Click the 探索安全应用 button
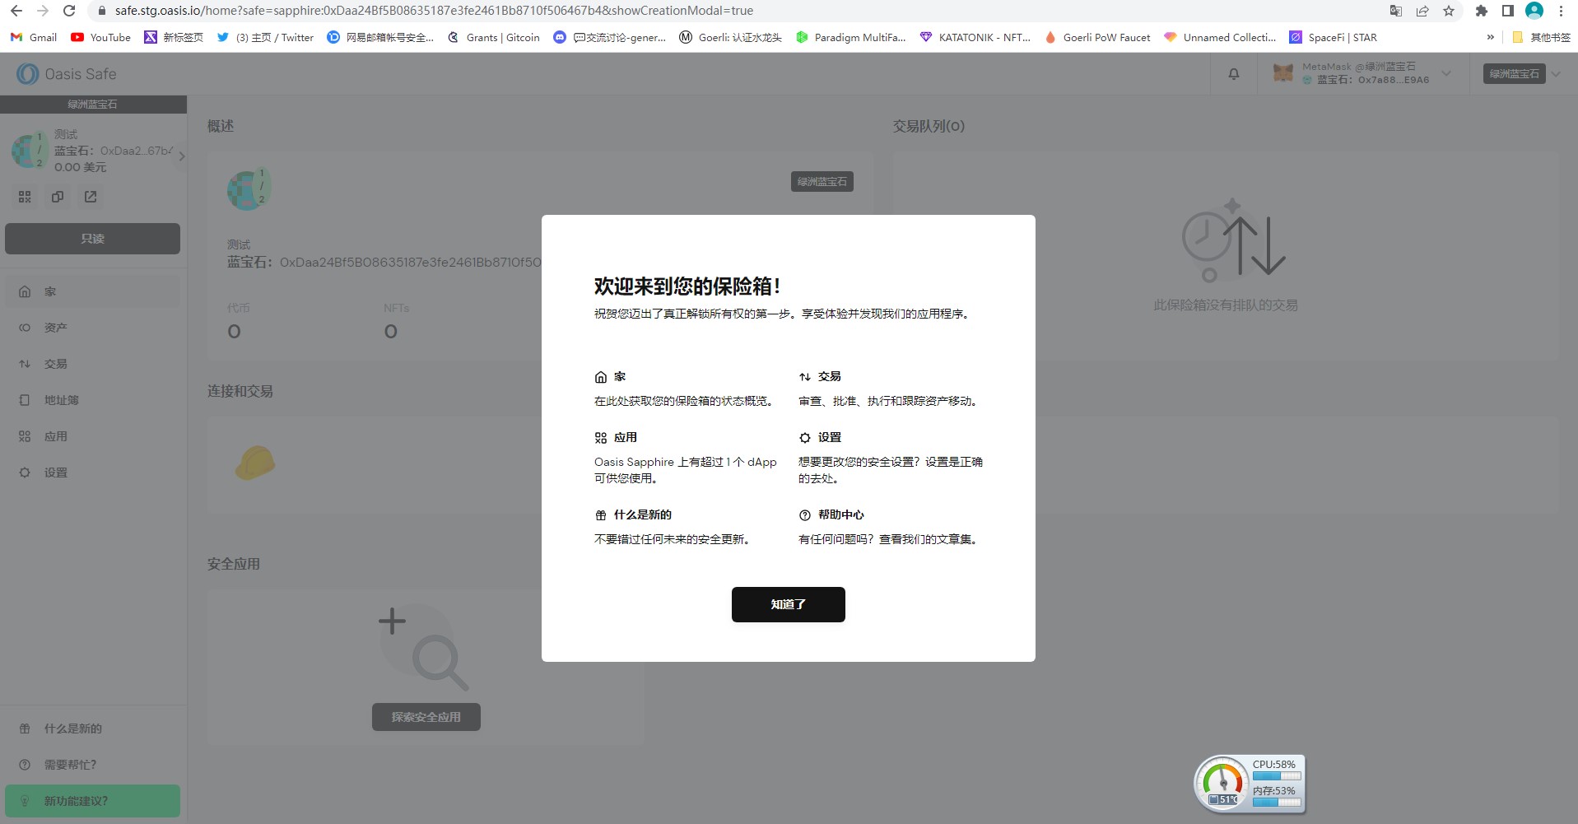This screenshot has width=1578, height=824. tap(426, 717)
